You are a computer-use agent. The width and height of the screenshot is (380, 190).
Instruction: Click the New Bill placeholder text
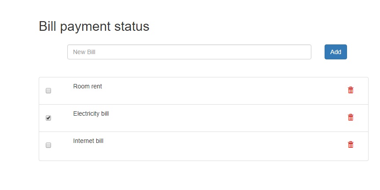[x=84, y=52]
